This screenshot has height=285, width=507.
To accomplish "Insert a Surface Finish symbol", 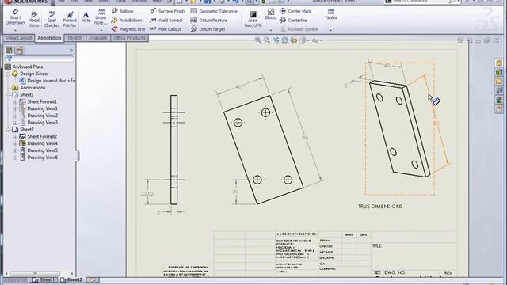I will [167, 11].
